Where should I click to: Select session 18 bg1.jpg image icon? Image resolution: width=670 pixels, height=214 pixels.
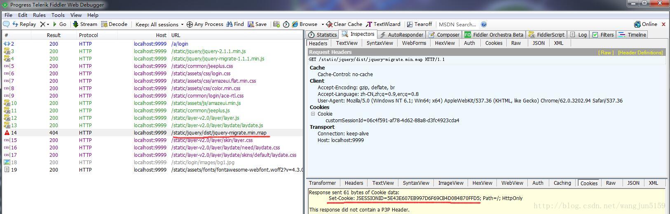(7, 162)
